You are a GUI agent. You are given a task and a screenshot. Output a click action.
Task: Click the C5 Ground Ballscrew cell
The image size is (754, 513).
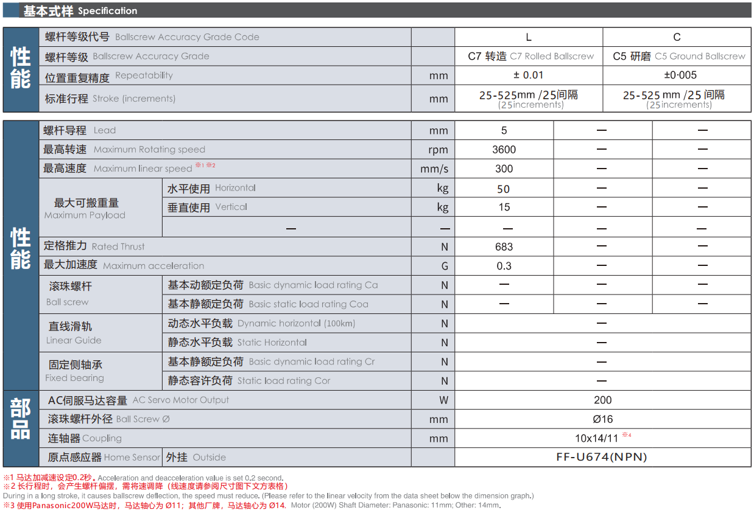click(678, 56)
